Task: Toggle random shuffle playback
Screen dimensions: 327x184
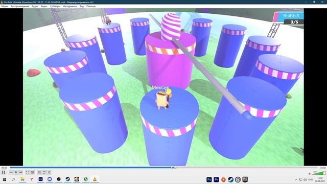Action: click(x=49, y=172)
